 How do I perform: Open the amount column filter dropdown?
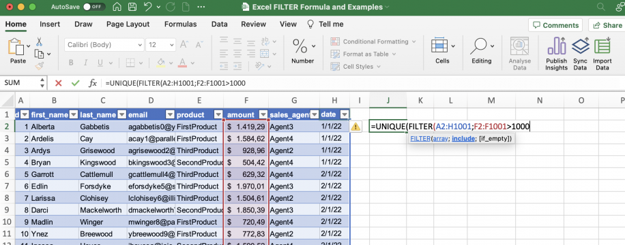point(263,115)
